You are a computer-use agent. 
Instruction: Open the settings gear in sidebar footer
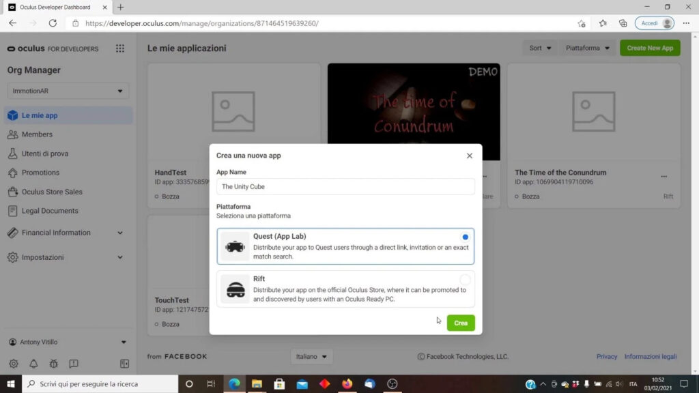[x=14, y=364]
